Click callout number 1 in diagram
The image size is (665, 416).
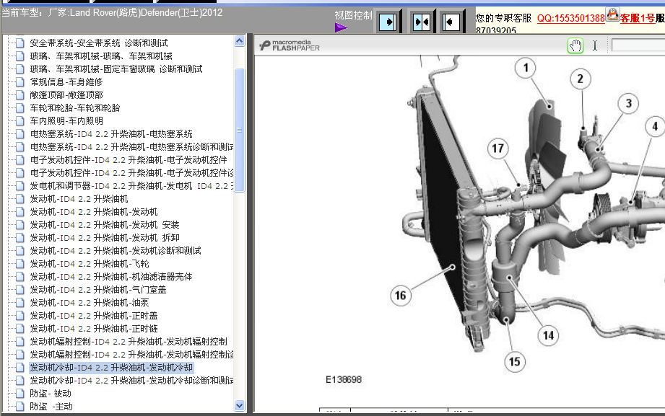coord(526,68)
